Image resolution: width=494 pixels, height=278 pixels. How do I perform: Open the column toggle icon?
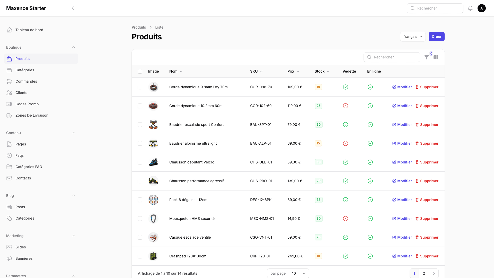coord(436,57)
